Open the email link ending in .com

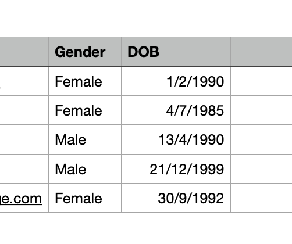21,199
